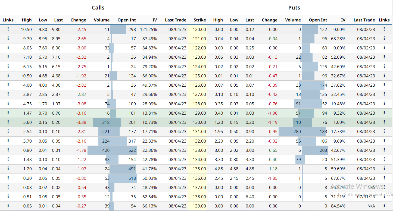The height and width of the screenshot is (211, 393).
Task: Open Puts links menu for 139.00 strike row
Action: [x=384, y=206]
